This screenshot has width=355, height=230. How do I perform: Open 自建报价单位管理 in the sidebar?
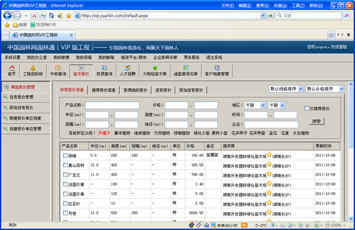[x=25, y=129]
